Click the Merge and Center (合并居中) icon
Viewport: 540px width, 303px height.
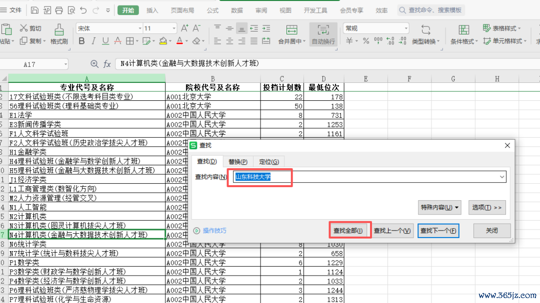click(x=291, y=30)
